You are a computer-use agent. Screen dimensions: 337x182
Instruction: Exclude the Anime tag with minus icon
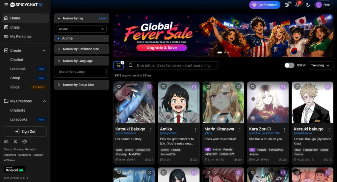(x=105, y=39)
